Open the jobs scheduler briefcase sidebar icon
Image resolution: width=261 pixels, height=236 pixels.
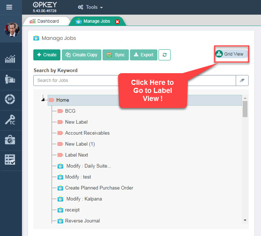pyautogui.click(x=10, y=140)
